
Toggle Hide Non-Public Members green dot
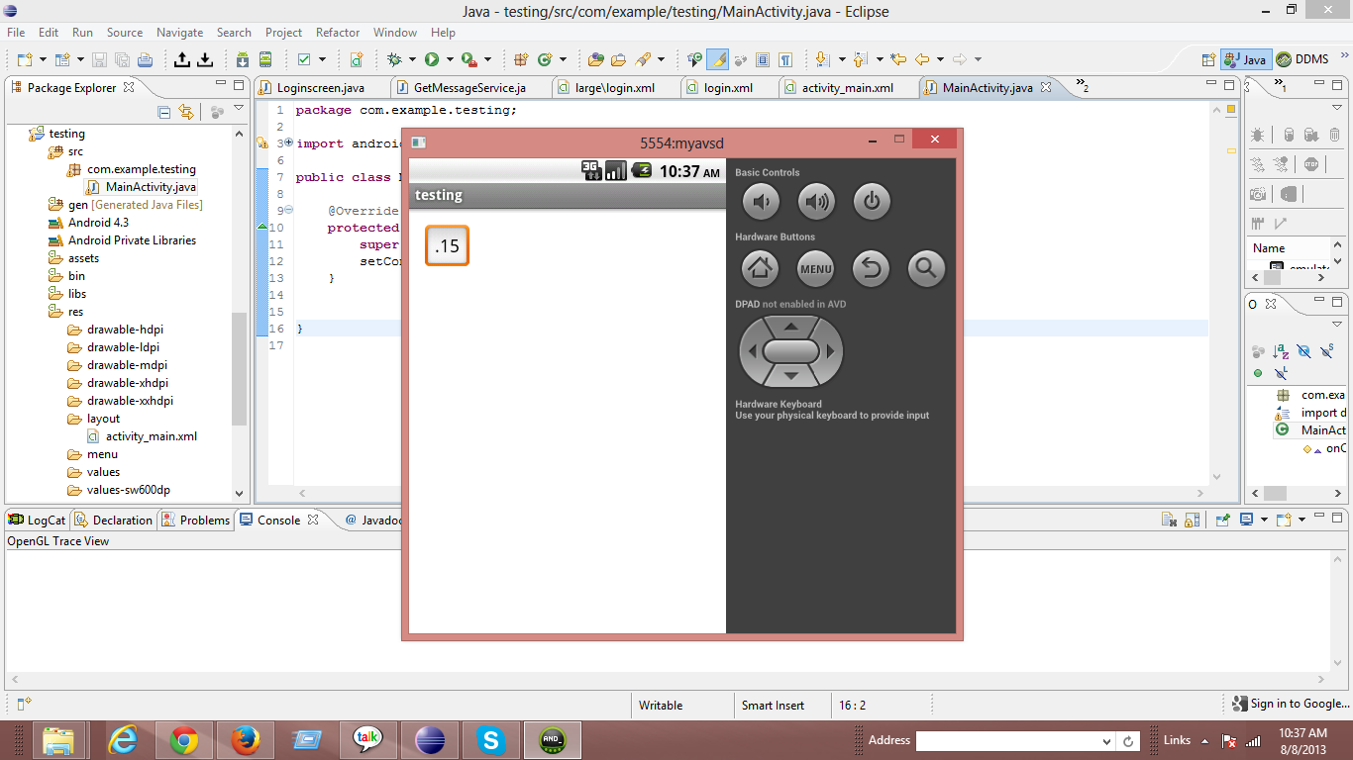[1258, 373]
